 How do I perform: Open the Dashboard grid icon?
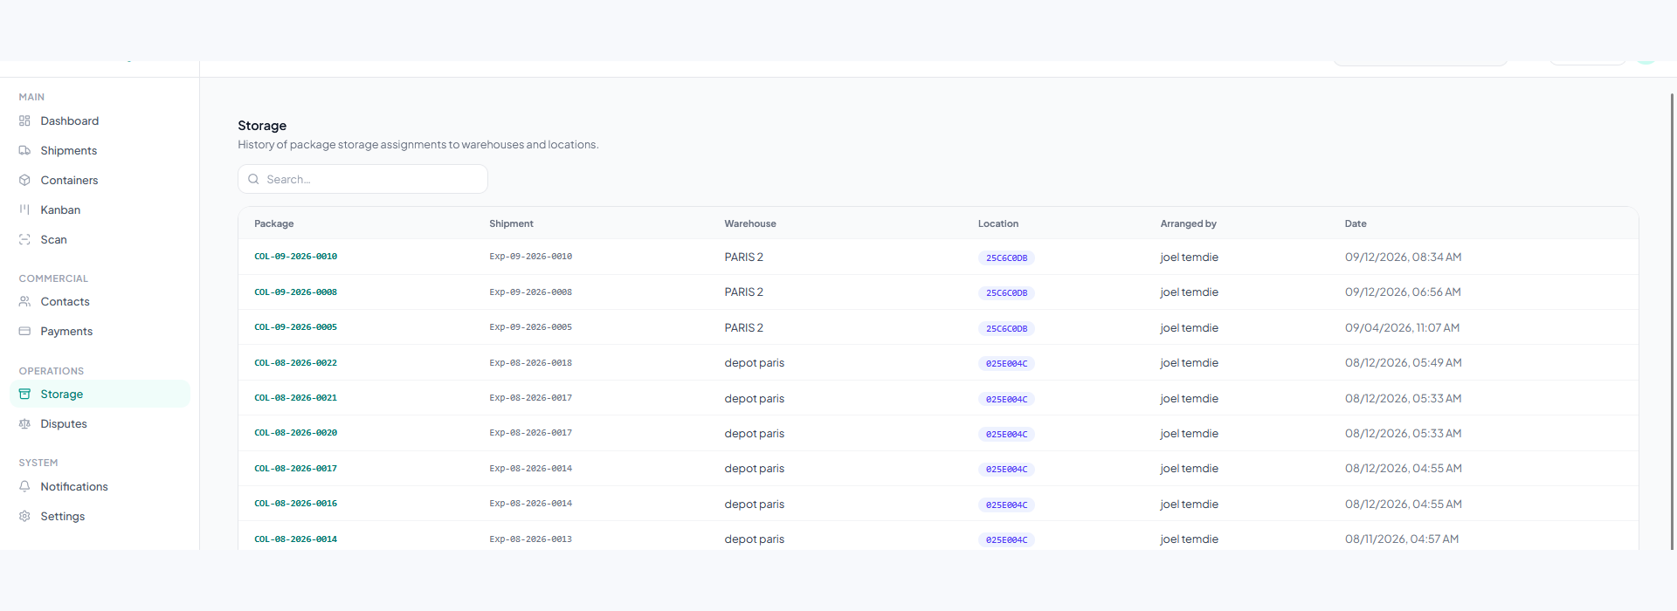point(24,121)
